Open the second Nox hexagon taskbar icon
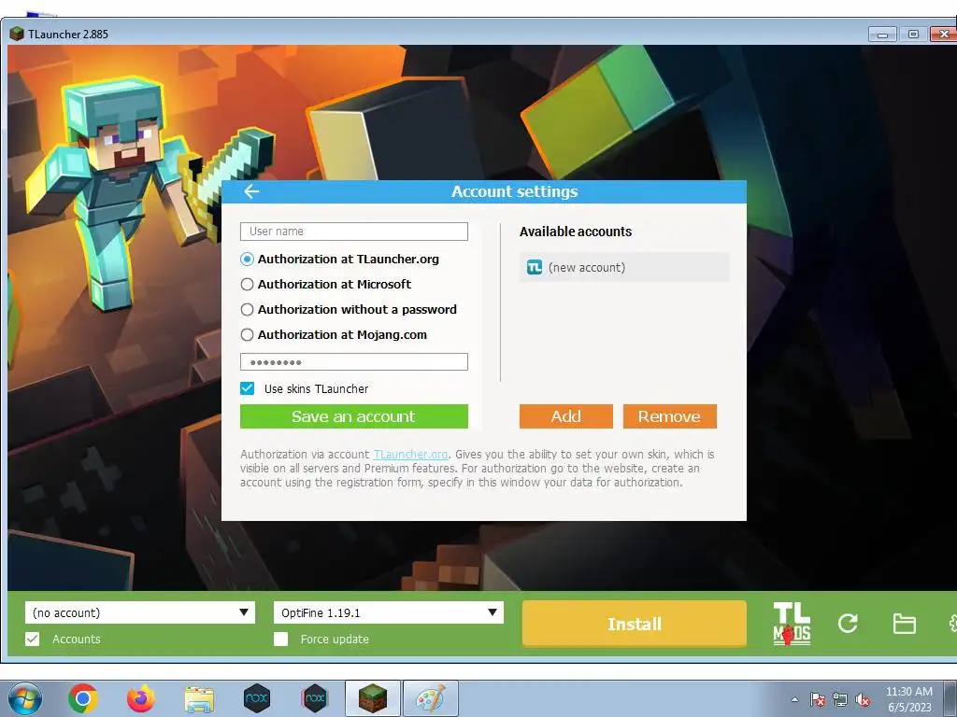This screenshot has width=957, height=717. [314, 698]
